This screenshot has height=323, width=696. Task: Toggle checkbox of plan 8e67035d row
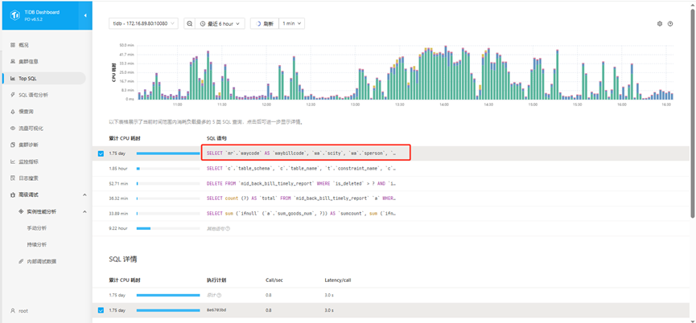tap(101, 310)
